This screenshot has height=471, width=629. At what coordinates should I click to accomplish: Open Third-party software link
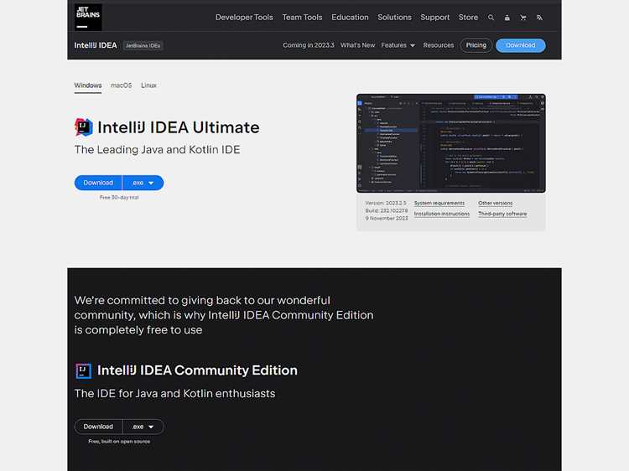click(502, 214)
